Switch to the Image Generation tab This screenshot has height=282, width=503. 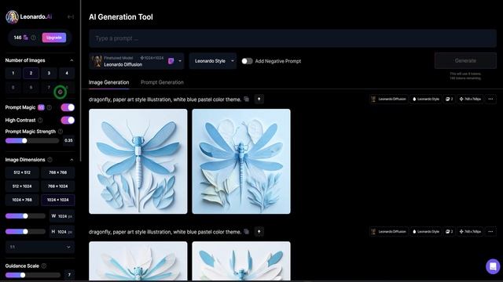[x=108, y=82]
